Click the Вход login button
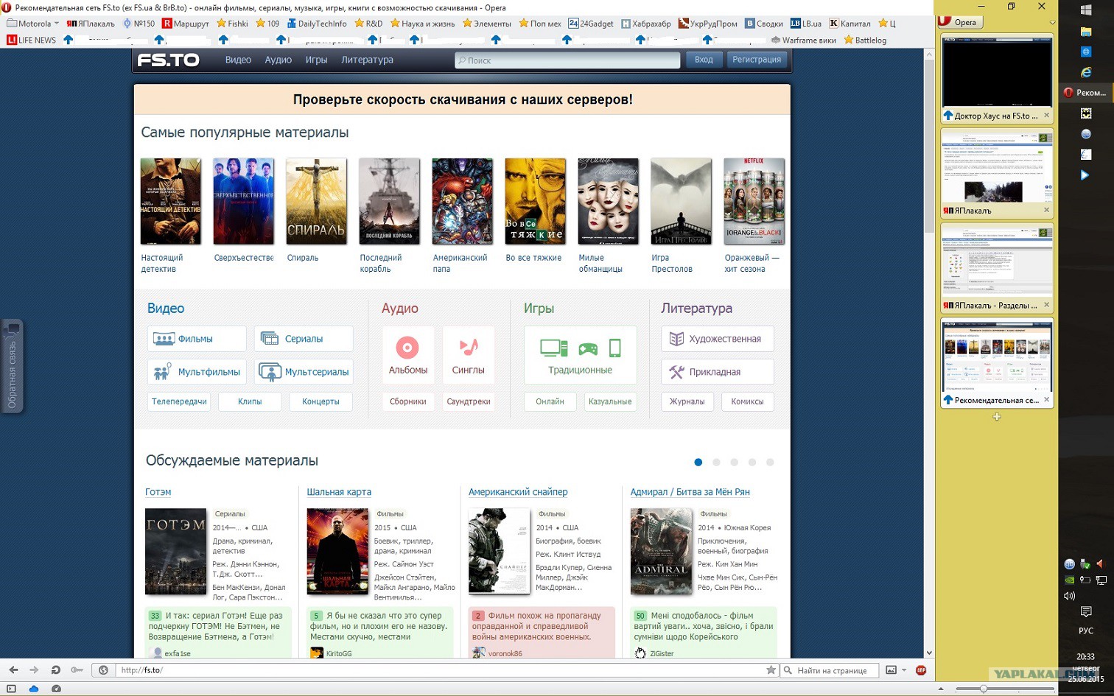Screen dimensions: 1114x696 [x=704, y=60]
